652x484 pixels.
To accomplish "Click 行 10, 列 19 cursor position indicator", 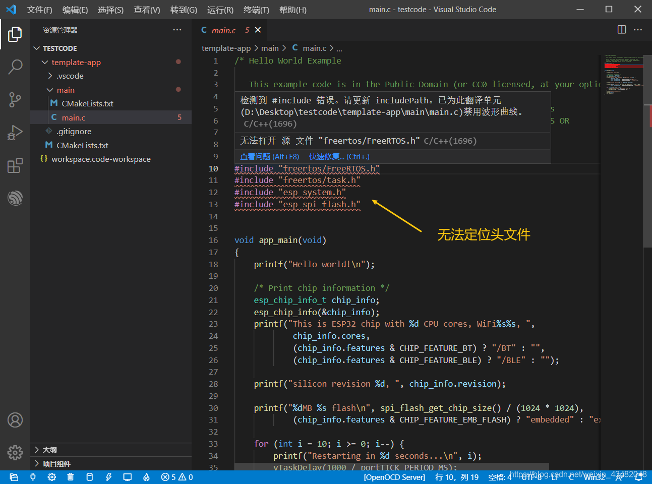I will 457,477.
